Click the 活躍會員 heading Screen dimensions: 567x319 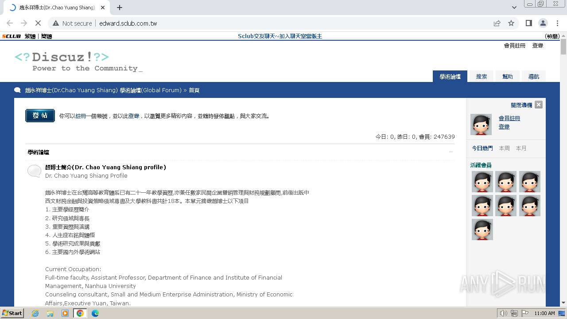(x=481, y=165)
